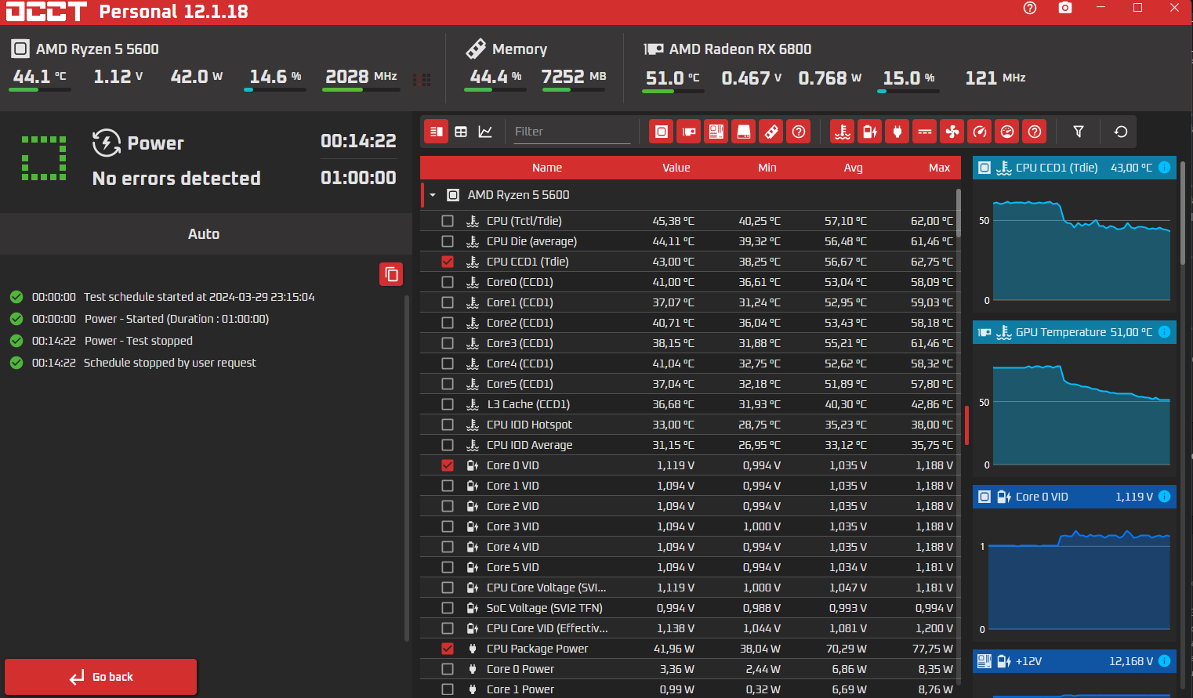
Task: Toggle the unknown sensor type question-mark filter
Action: [1035, 132]
